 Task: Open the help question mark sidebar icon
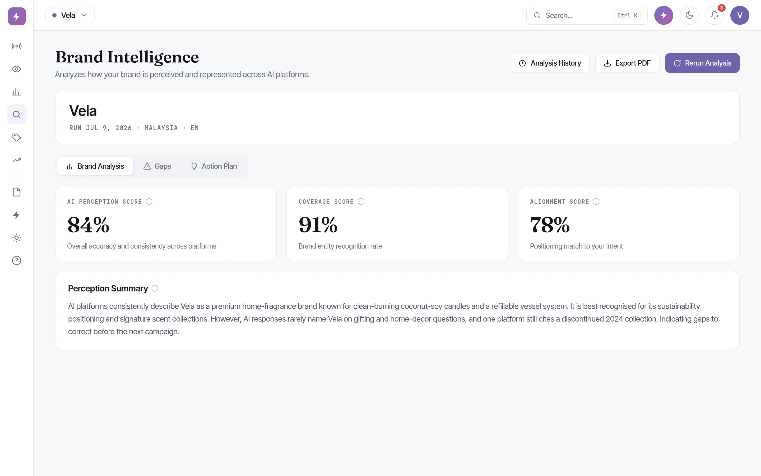tap(17, 261)
